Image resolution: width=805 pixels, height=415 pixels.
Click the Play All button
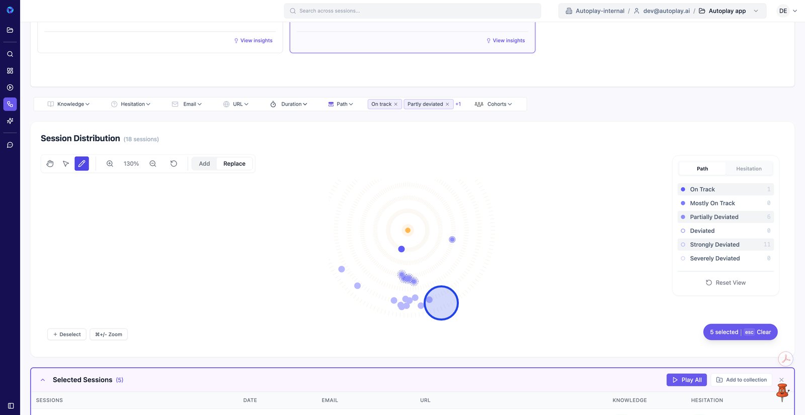(x=687, y=380)
